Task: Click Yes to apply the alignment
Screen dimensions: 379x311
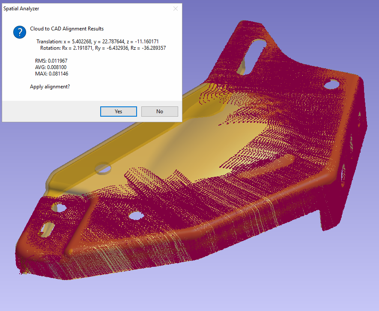Action: [x=118, y=111]
